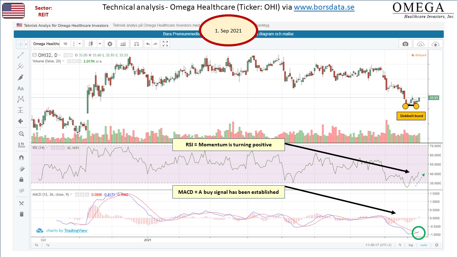457x257 pixels.
Task: Open the www.borsdata.se link
Action: point(324,7)
